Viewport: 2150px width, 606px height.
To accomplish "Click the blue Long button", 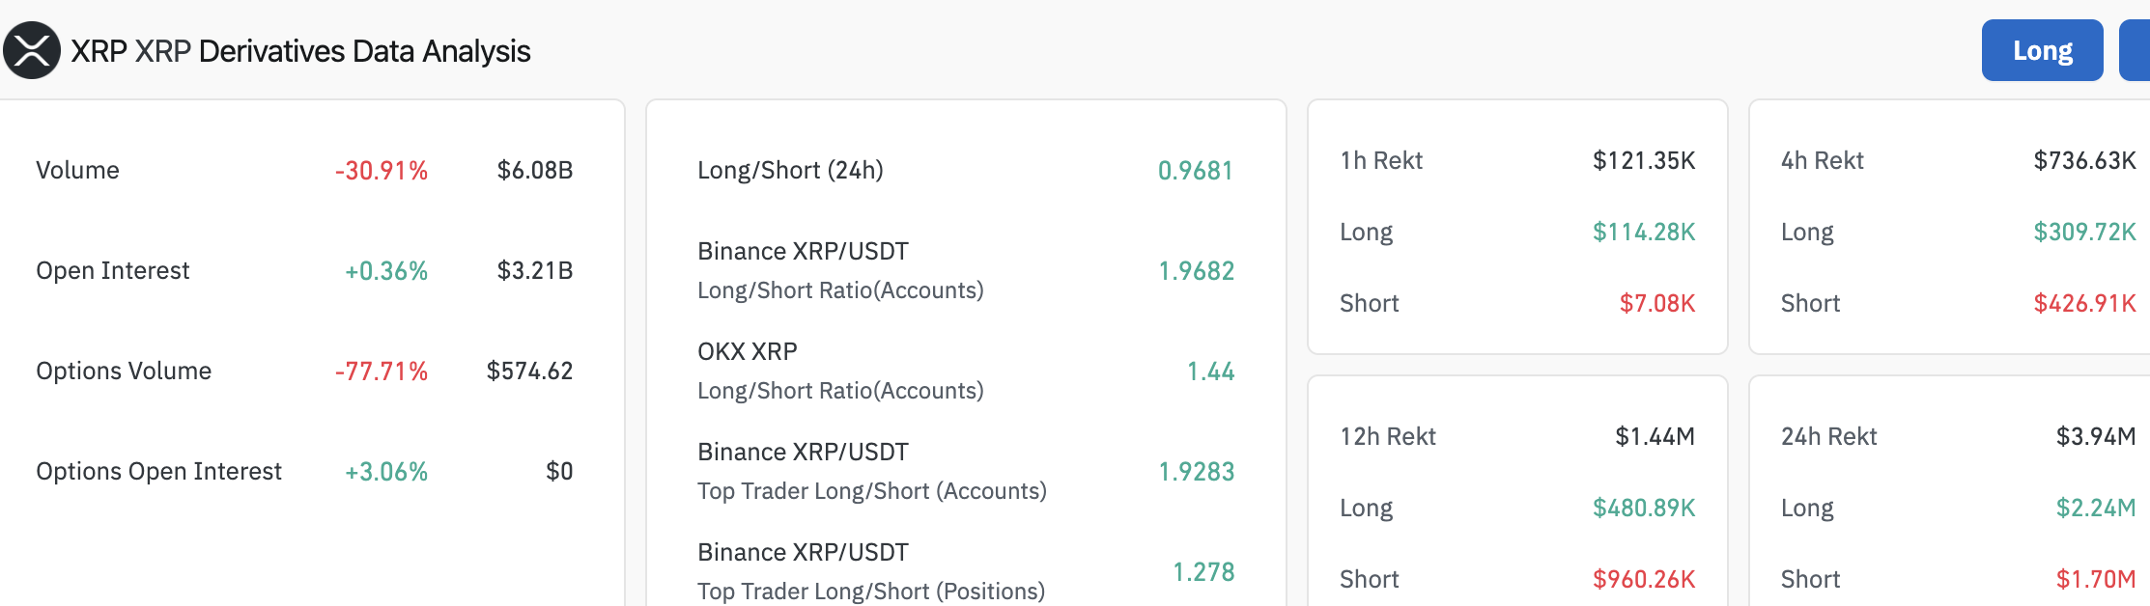I will [2042, 50].
